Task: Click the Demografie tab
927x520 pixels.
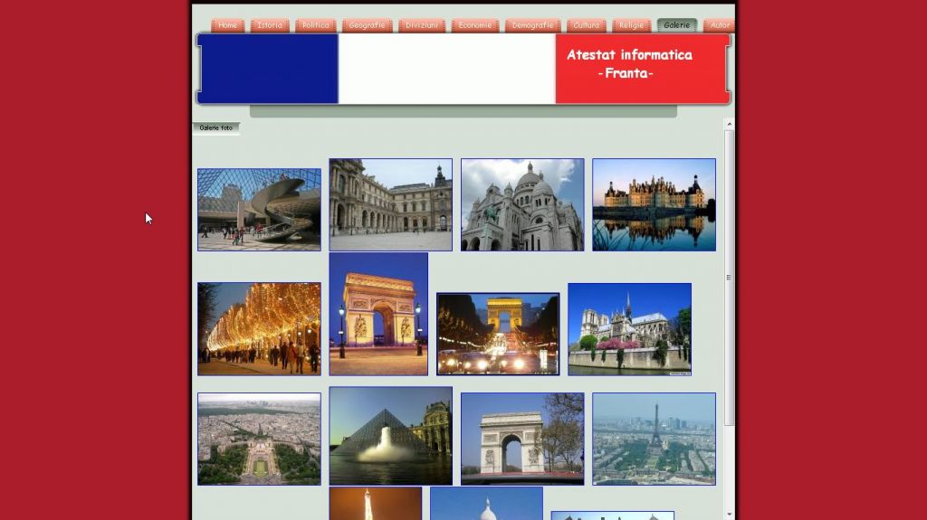Action: [x=532, y=25]
